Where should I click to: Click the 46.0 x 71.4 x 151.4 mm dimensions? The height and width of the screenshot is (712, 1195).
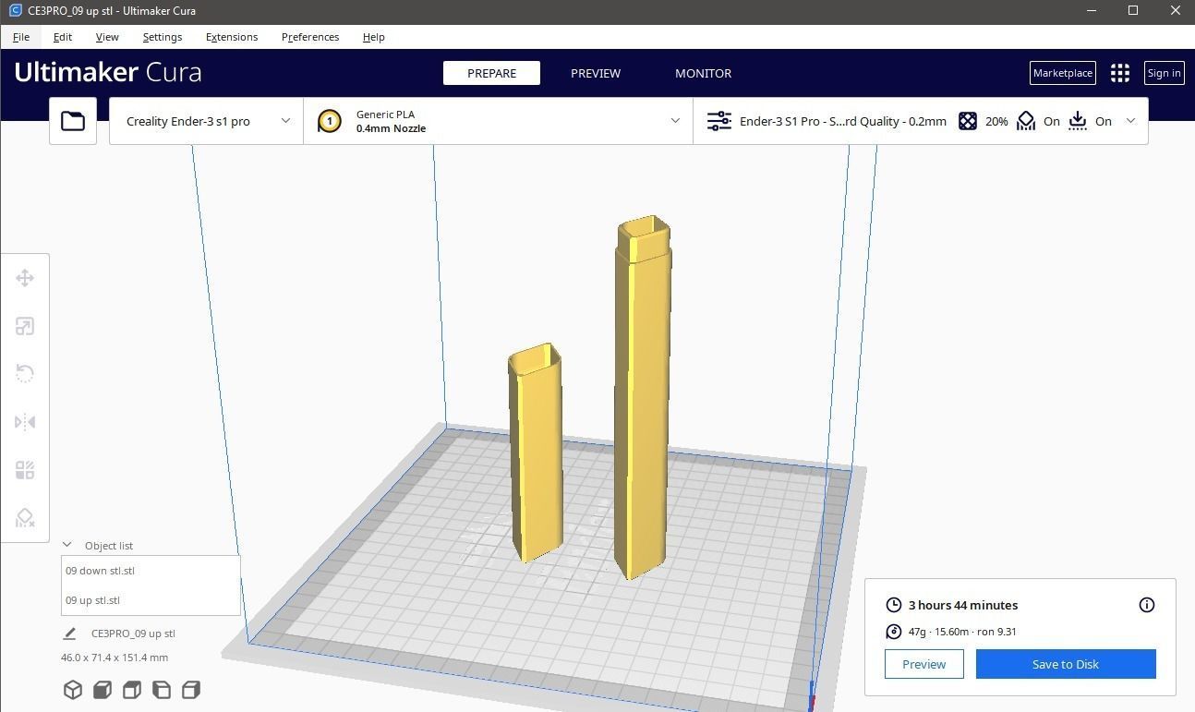(x=115, y=658)
